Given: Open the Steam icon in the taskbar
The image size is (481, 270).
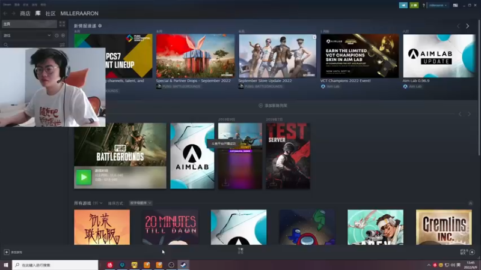Looking at the screenshot, I should click(x=183, y=265).
